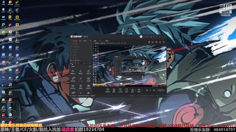Viewport: 236px width, 132px height.
Task: Expand the microphone options arrow
Action: (135, 90)
